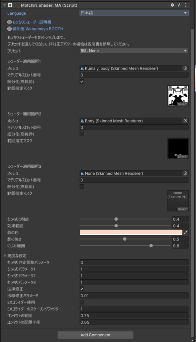
Task: Enable the EXコライダー使用 checkbox
Action: tap(82, 302)
